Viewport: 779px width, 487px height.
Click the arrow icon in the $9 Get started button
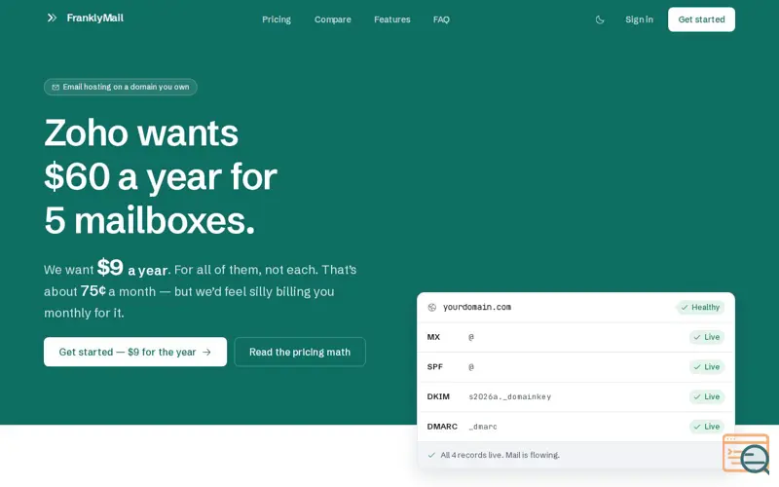[x=206, y=352]
